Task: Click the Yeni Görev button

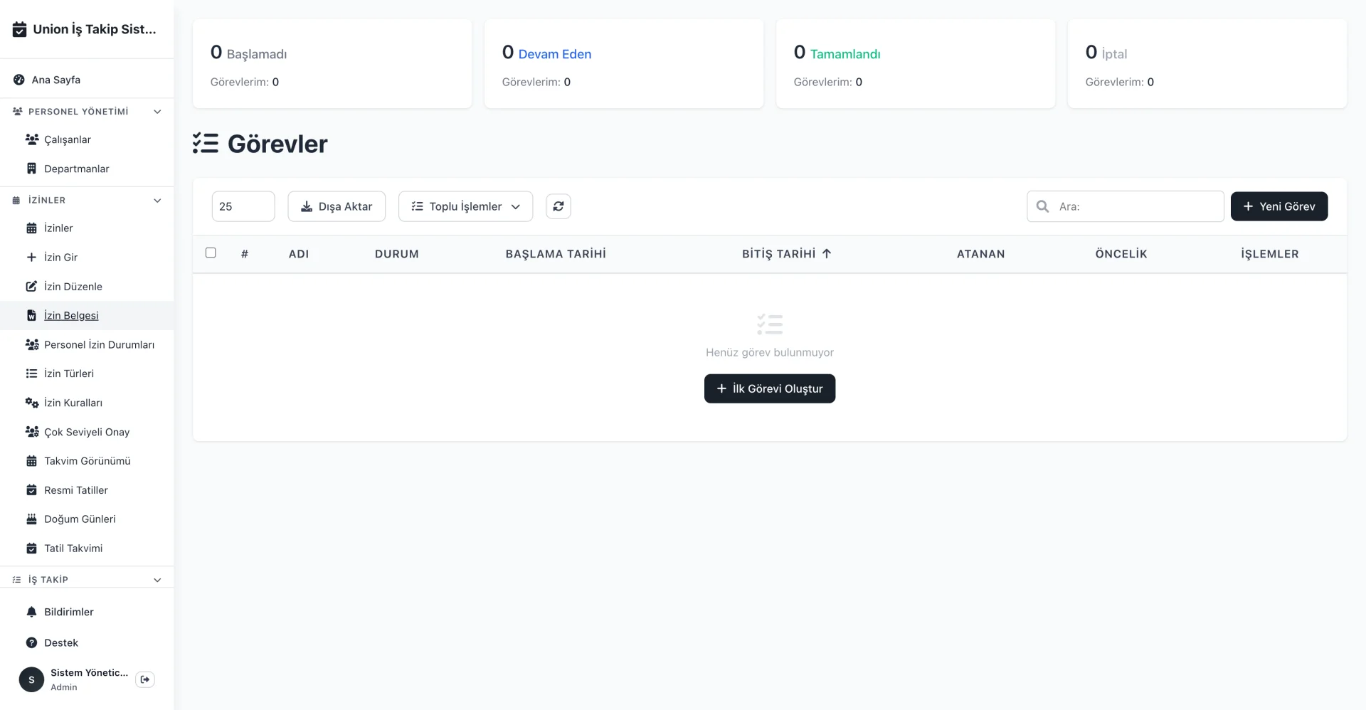Action: click(1278, 206)
